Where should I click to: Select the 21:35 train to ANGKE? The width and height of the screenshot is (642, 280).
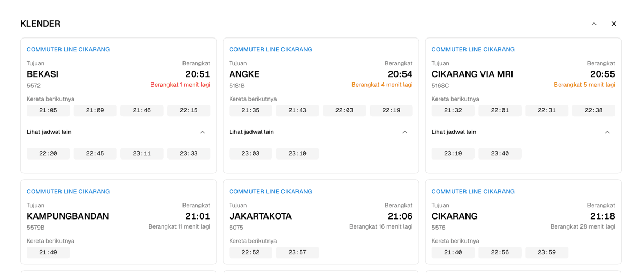click(x=250, y=111)
